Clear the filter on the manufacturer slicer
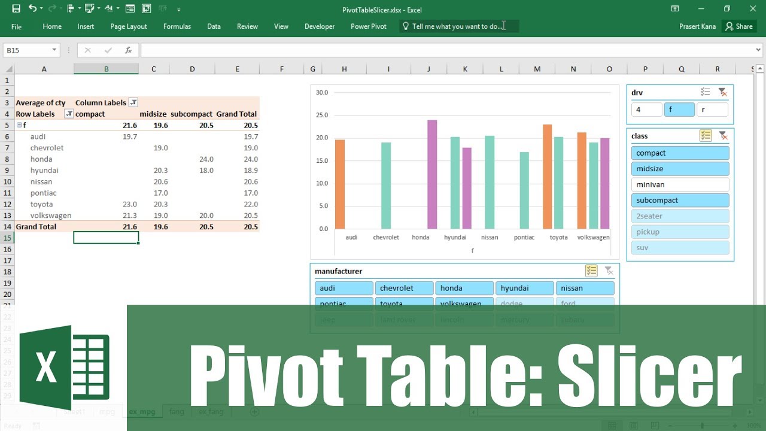766x431 pixels. tap(609, 271)
